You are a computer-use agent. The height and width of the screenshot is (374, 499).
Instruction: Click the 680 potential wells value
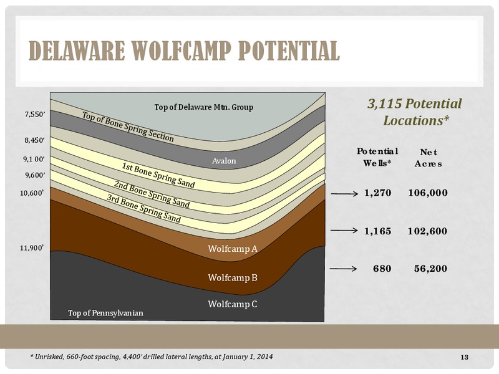382,269
